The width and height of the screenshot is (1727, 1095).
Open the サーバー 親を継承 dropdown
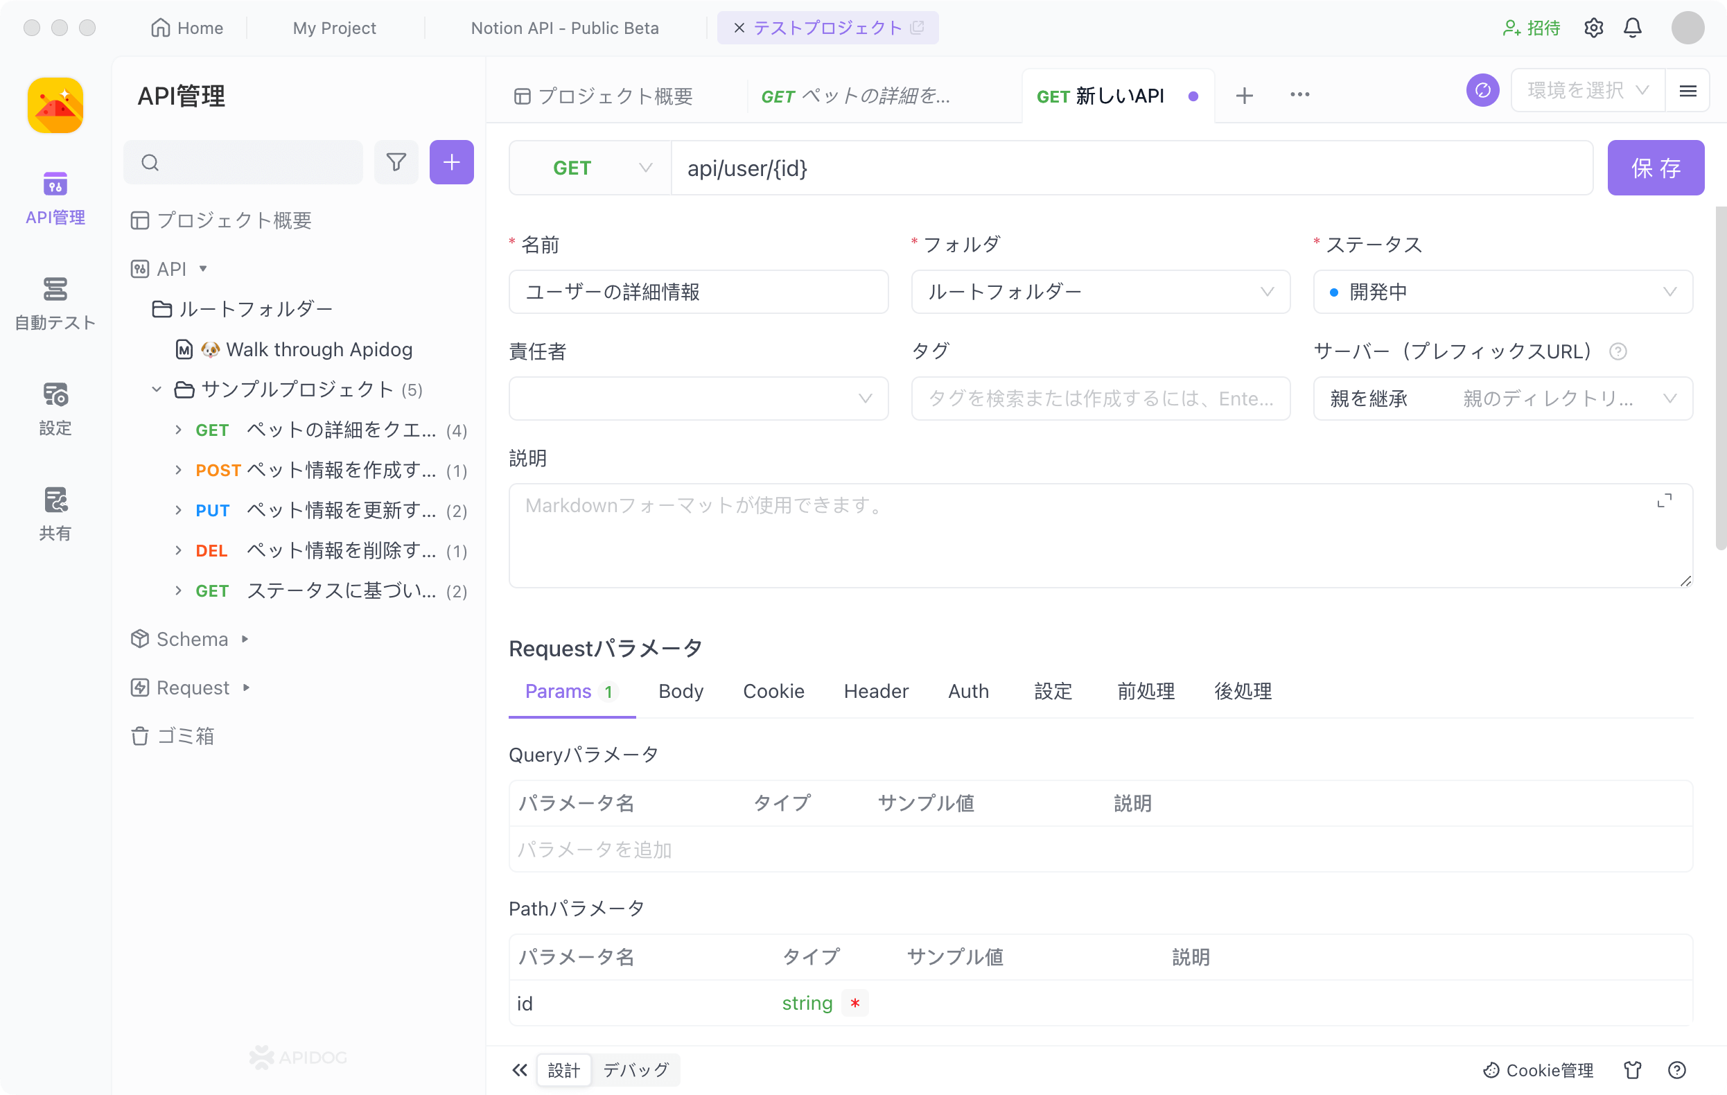[1502, 398]
